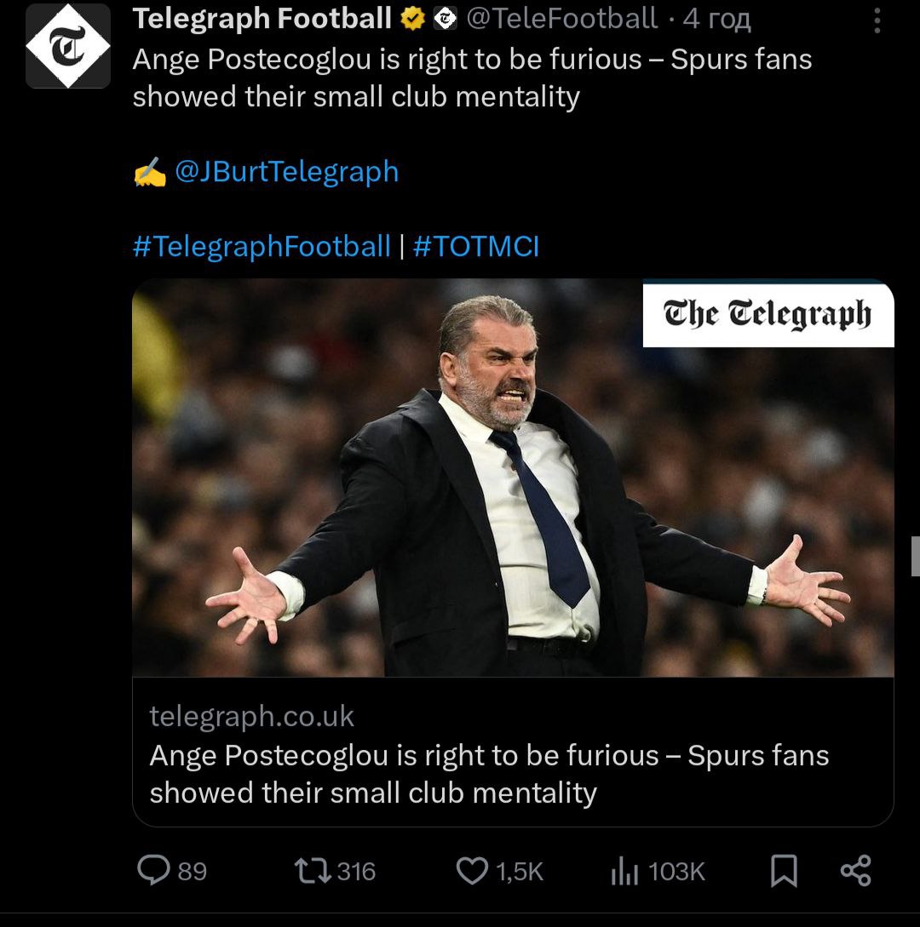
Task: Click the gold verified badge
Action: 414,19
